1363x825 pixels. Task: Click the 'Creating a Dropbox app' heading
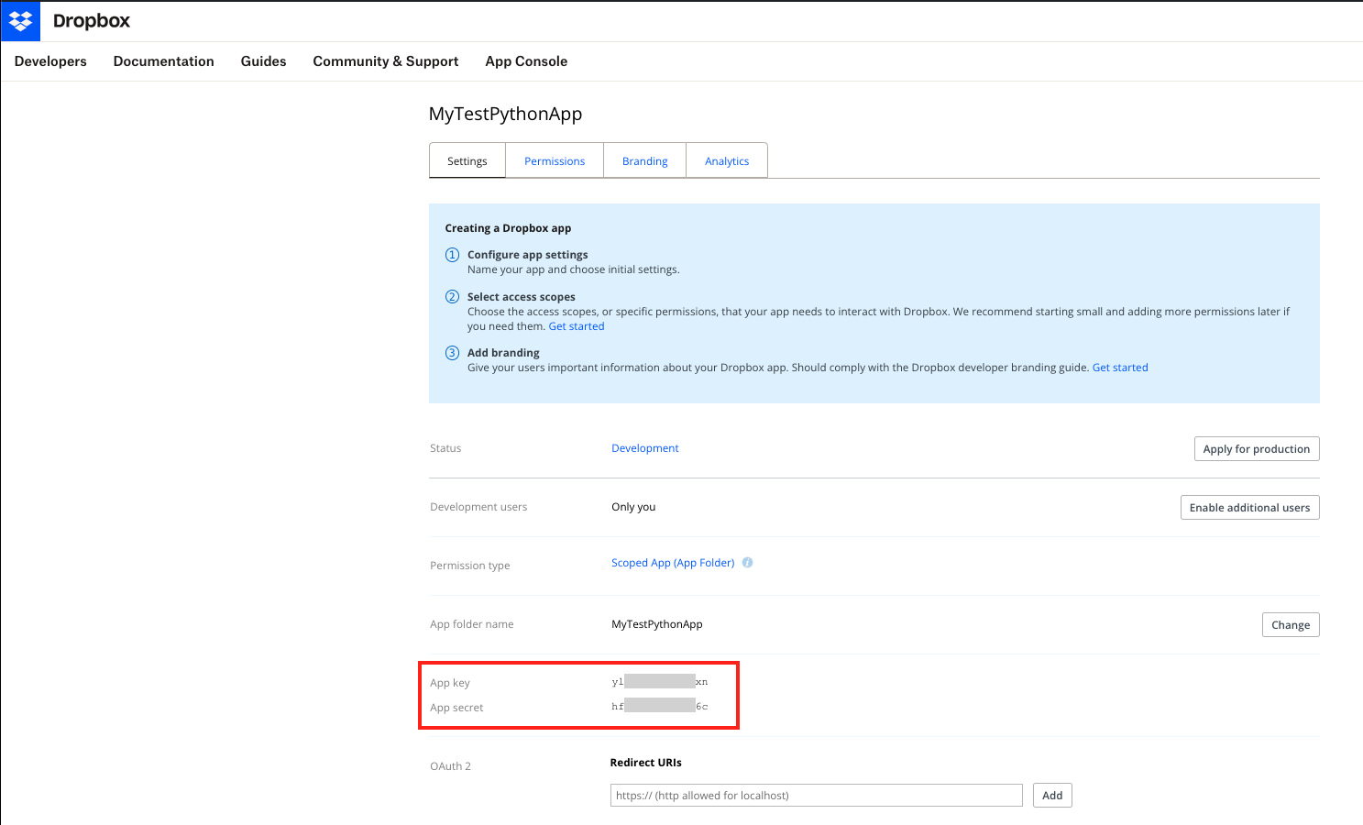click(508, 228)
